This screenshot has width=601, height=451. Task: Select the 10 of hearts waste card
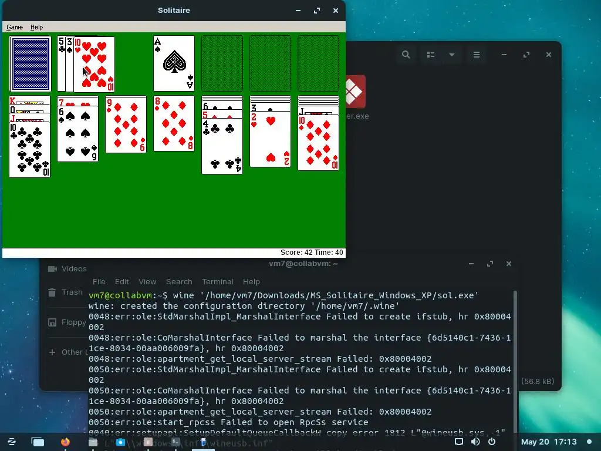click(x=94, y=64)
